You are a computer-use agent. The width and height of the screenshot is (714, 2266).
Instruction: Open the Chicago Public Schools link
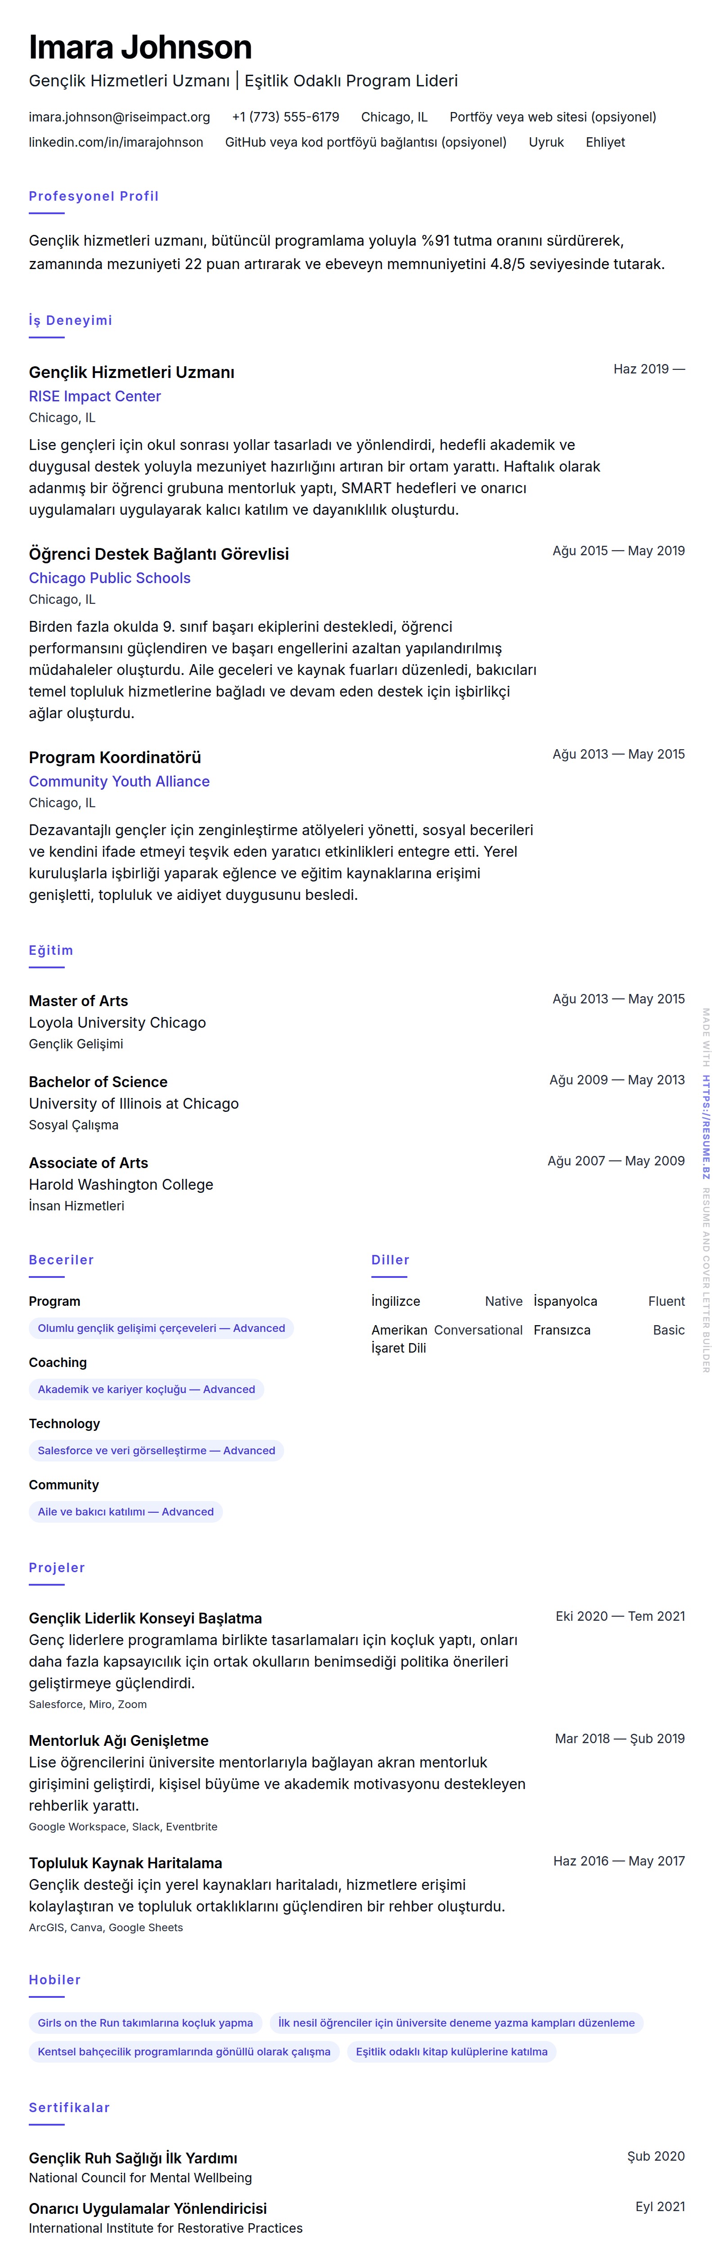tap(109, 578)
